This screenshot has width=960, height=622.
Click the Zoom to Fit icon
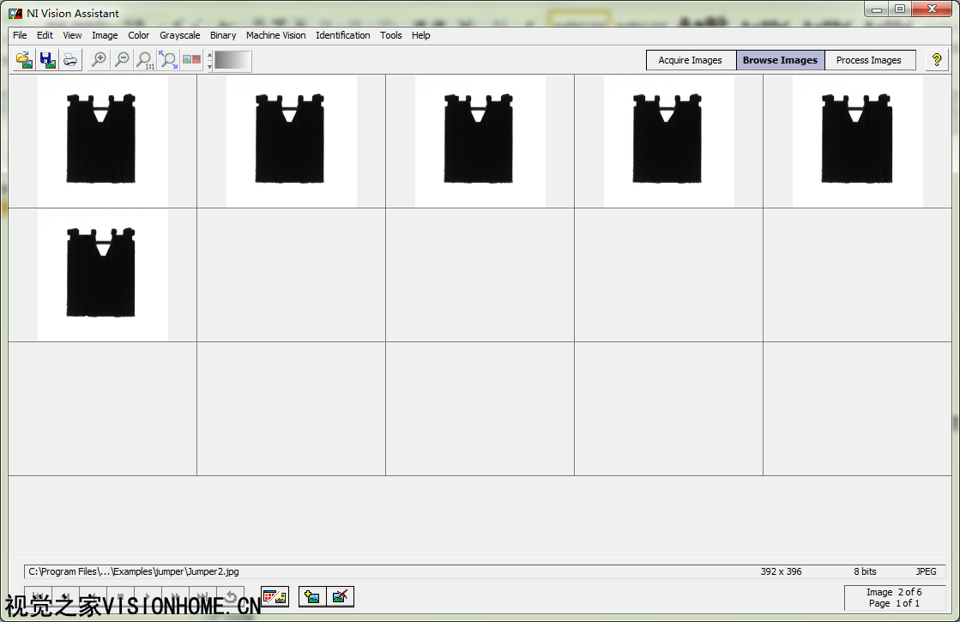(168, 60)
